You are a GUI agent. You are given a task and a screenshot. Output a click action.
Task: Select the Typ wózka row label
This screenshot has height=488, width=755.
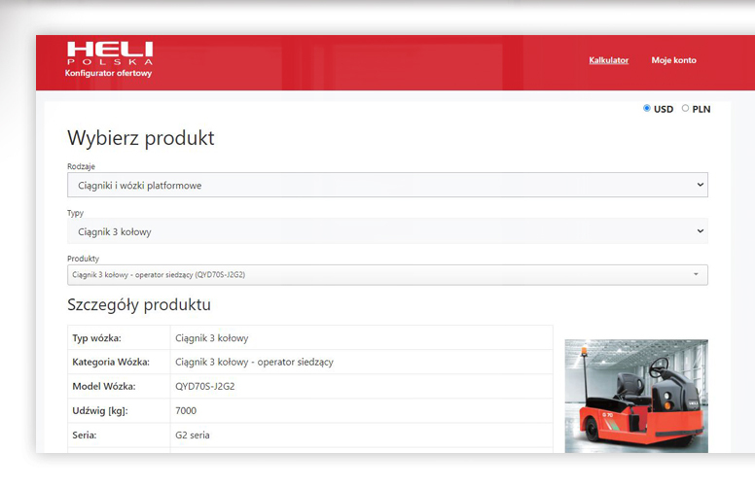[96, 338]
